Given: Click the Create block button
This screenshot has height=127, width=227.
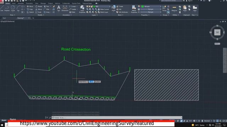Looking at the screenshot, I should click(x=120, y=6).
